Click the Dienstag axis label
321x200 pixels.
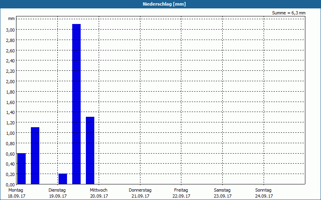57,190
